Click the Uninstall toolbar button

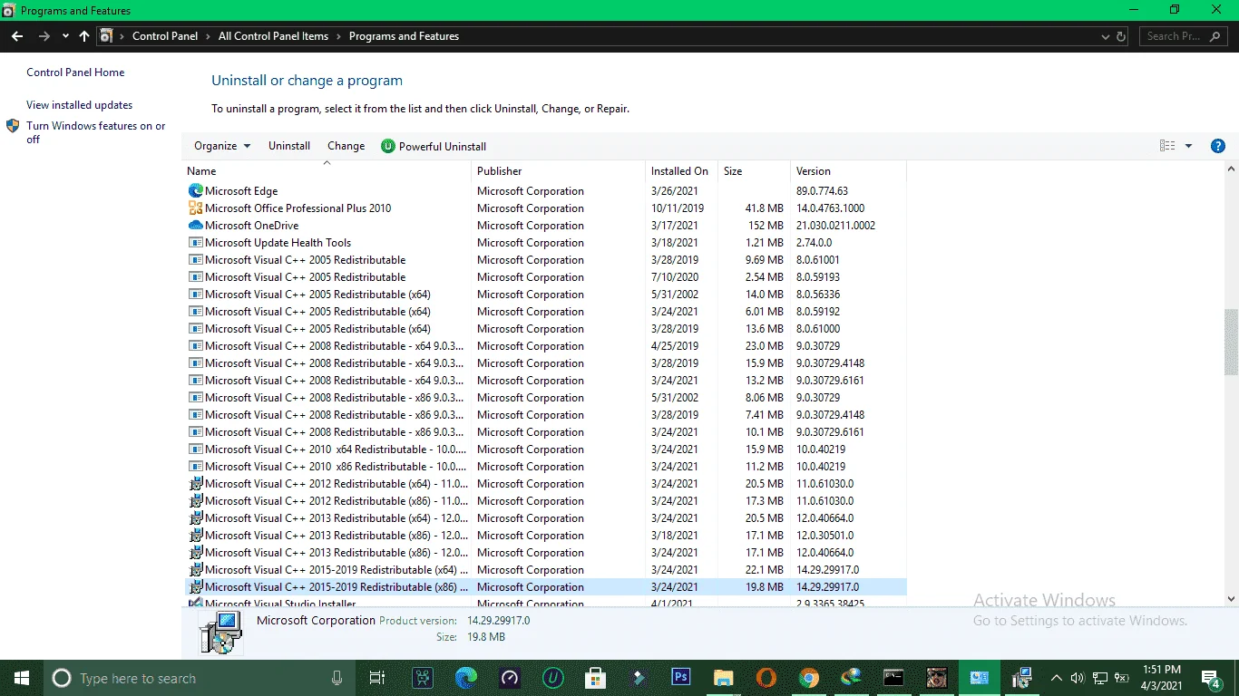tap(289, 146)
